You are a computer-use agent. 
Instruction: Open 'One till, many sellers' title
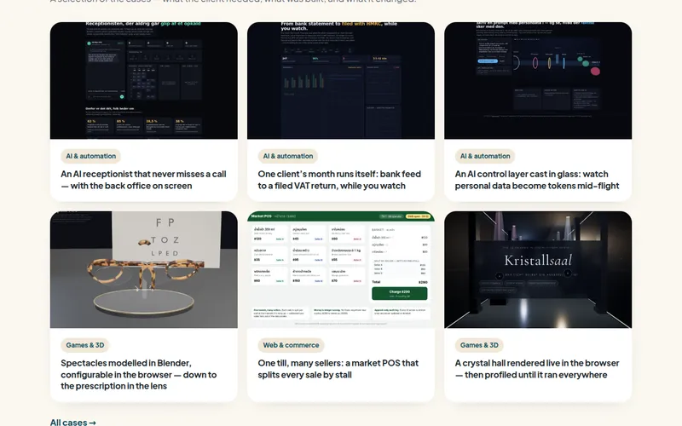tap(338, 369)
